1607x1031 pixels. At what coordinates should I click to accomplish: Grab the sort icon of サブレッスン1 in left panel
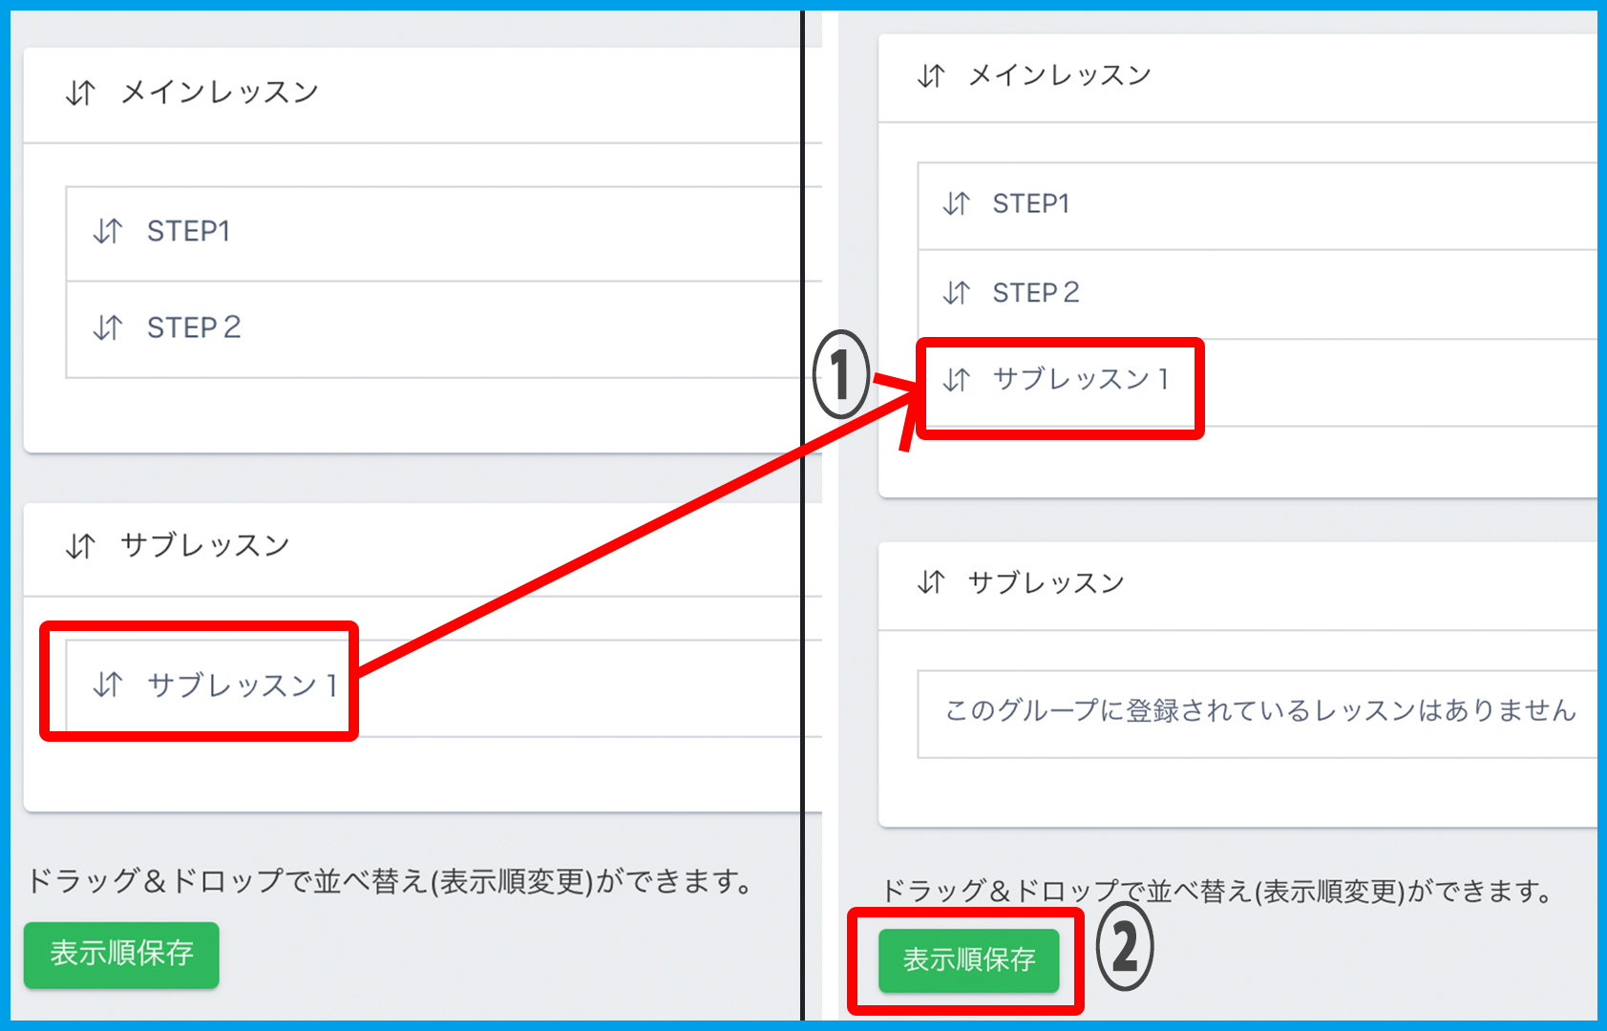[107, 684]
